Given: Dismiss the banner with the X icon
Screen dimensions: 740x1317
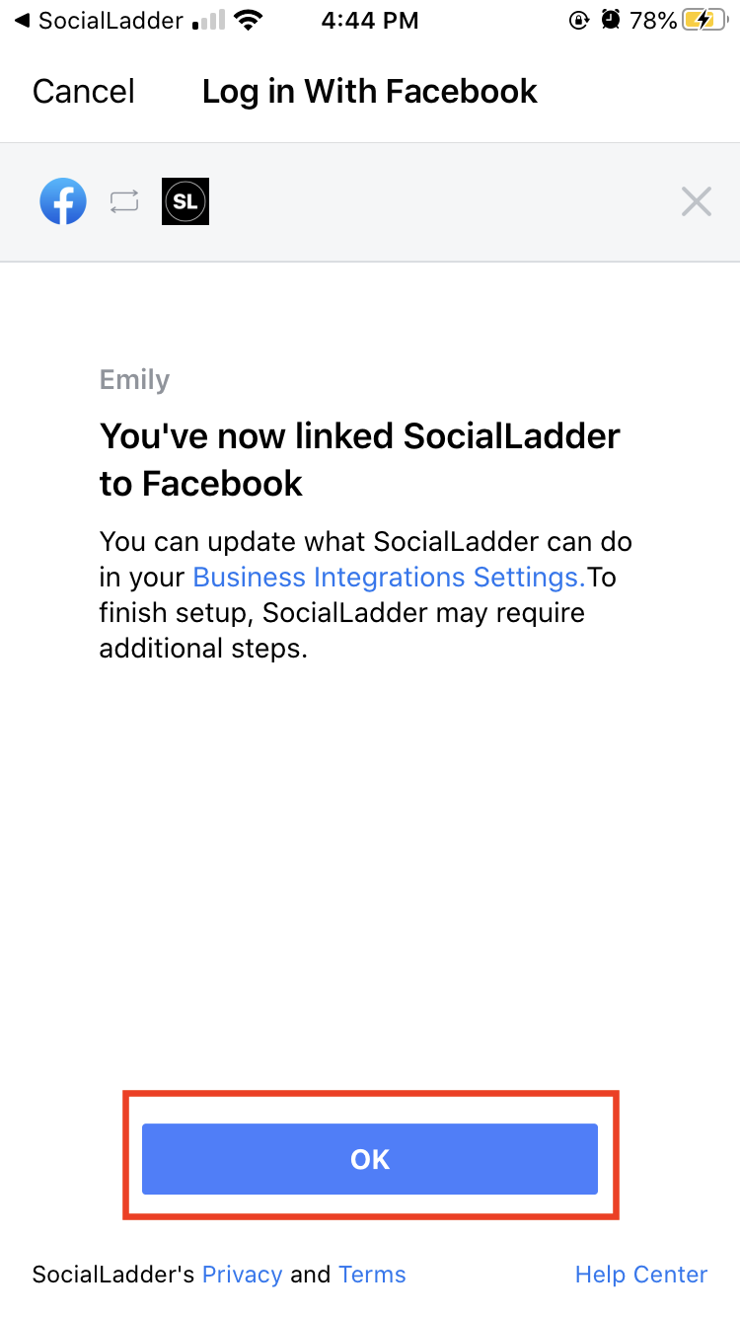Looking at the screenshot, I should tap(697, 202).
